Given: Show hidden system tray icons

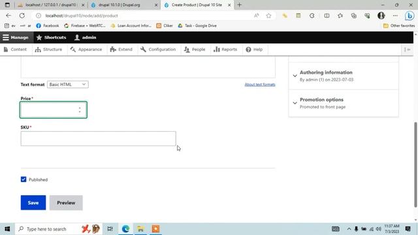Looking at the screenshot, I should pyautogui.click(x=349, y=229).
